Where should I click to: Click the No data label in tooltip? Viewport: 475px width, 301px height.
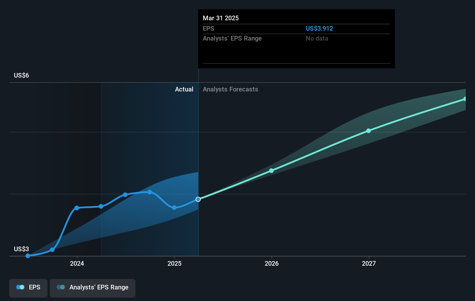pyautogui.click(x=317, y=38)
